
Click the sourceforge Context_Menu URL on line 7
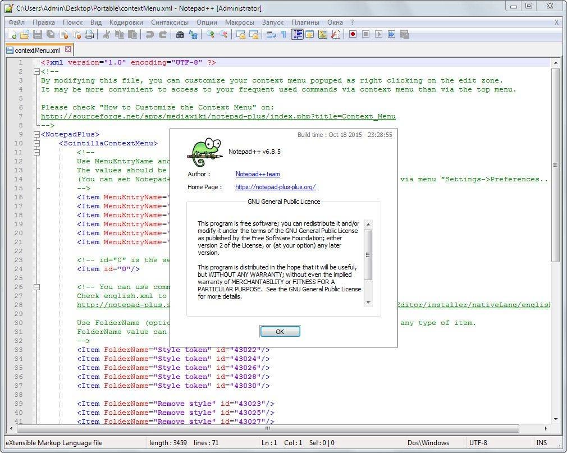(218, 116)
